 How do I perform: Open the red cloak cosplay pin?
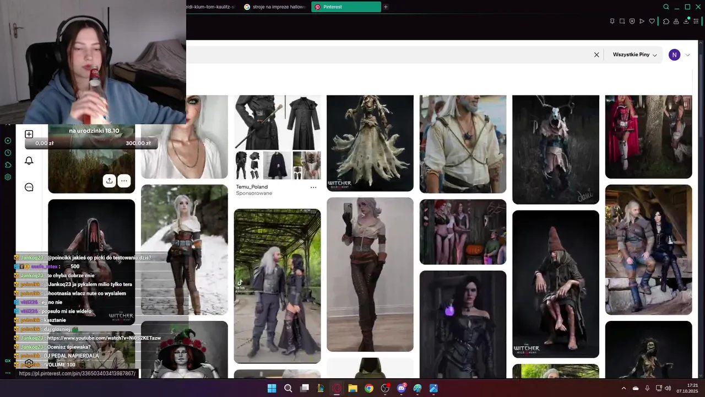click(x=648, y=137)
